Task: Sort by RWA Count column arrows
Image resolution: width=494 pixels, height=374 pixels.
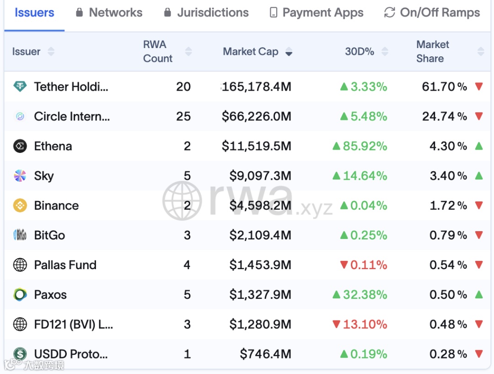Action: (x=188, y=52)
